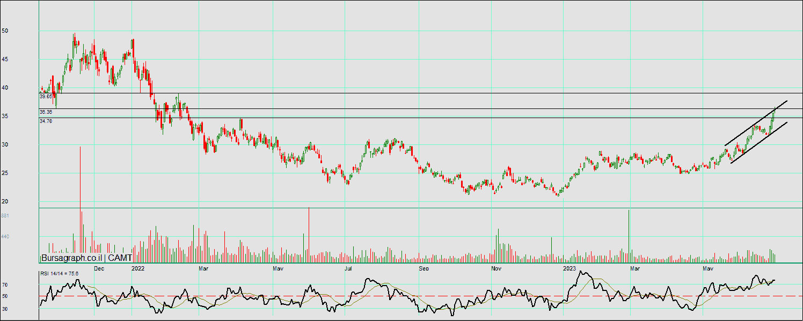Click the Sep label on the date axis
The height and width of the screenshot is (321, 803).
pos(424,267)
